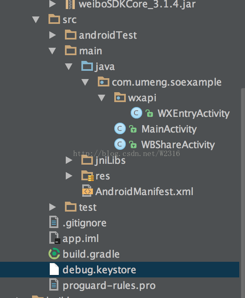Select the wxapi package label
Image resolution: width=245 pixels, height=298 pixels.
point(142,98)
